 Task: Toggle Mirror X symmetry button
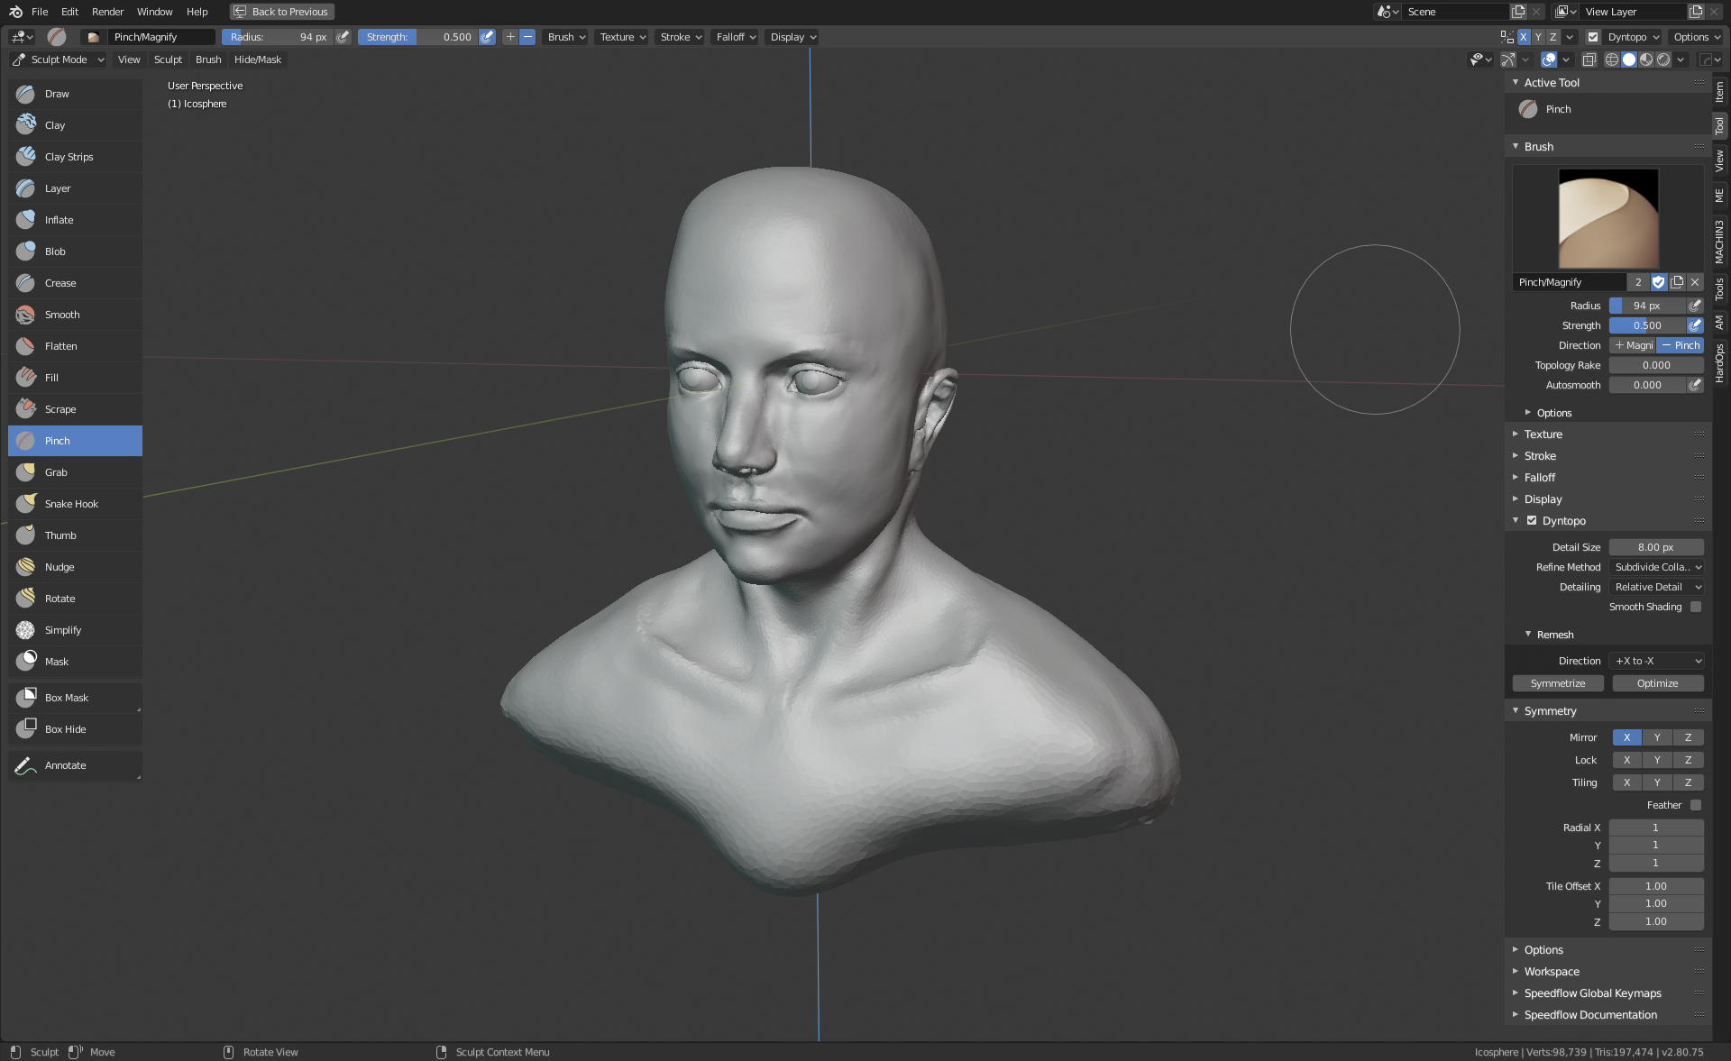click(x=1626, y=737)
